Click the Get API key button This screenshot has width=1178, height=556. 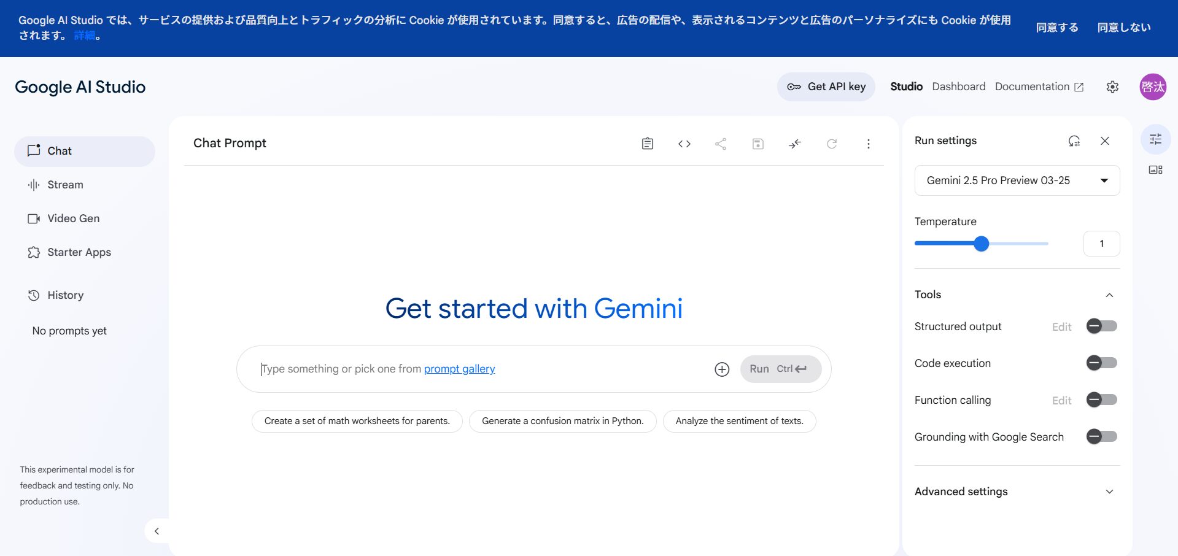(826, 87)
